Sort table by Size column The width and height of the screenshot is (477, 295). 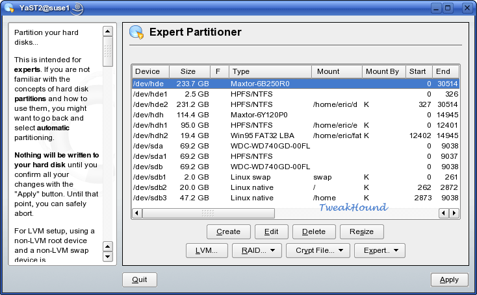click(x=190, y=71)
